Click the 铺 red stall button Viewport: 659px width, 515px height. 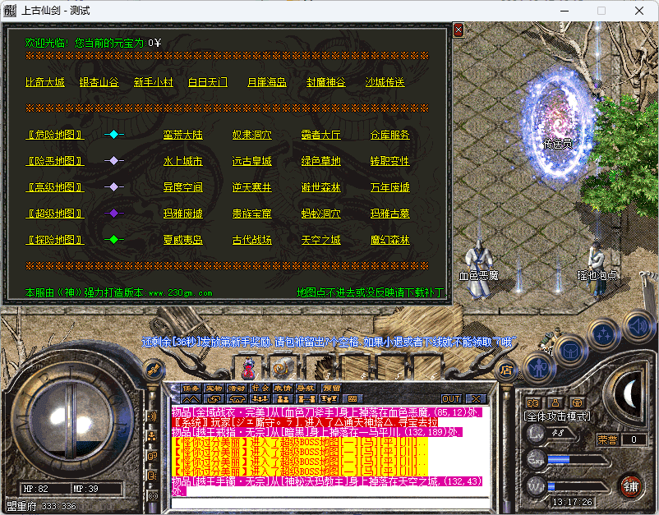(630, 486)
